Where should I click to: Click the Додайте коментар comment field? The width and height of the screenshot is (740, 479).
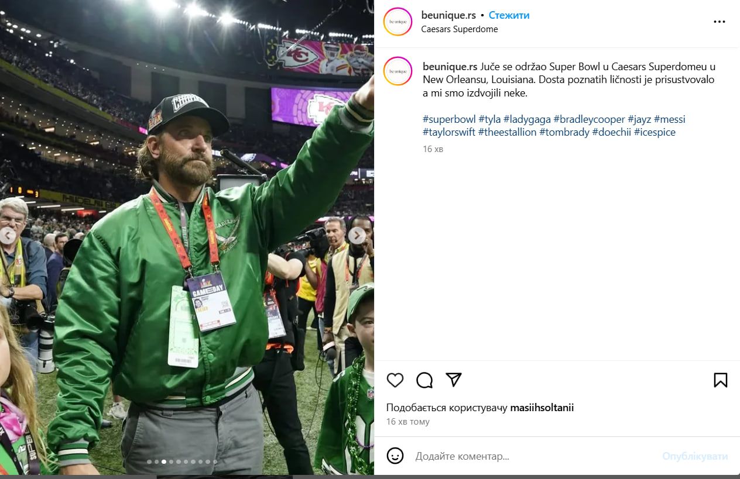pyautogui.click(x=527, y=456)
